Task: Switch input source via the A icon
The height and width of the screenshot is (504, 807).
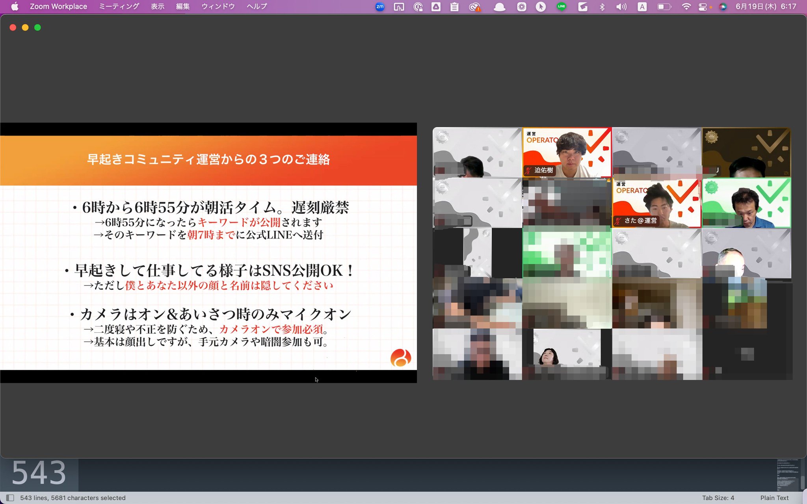Action: [x=642, y=7]
